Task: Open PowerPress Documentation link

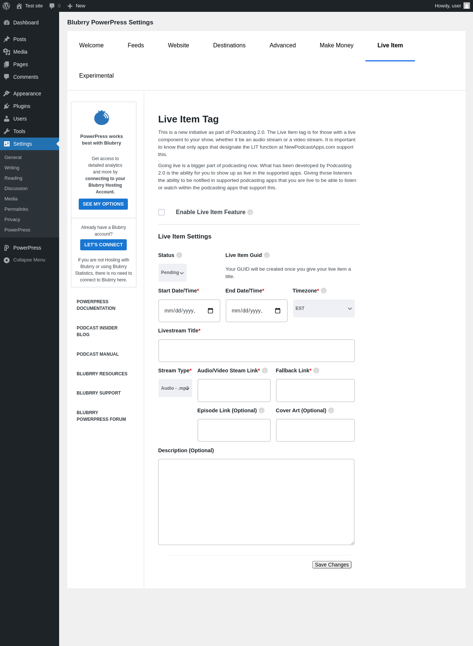Action: [96, 305]
